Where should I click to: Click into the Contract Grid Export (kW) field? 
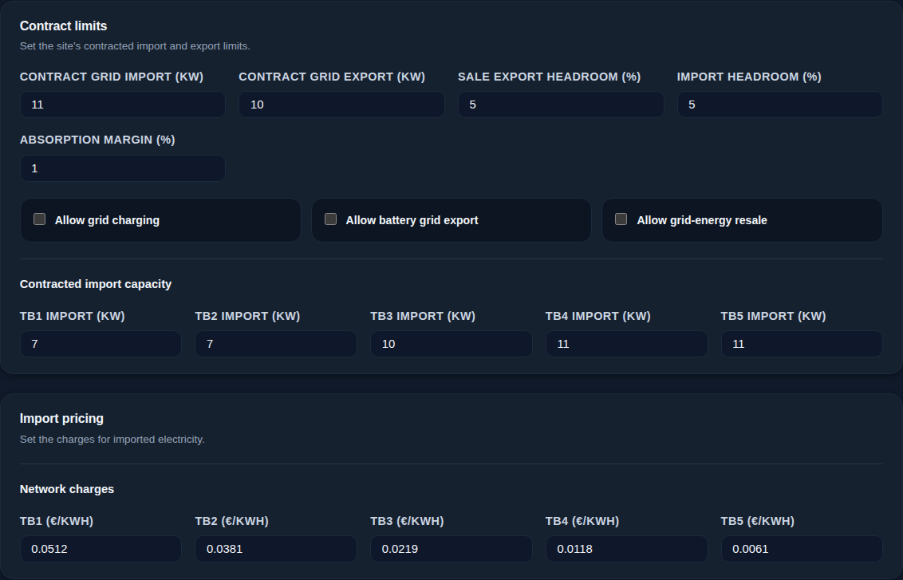click(x=341, y=105)
